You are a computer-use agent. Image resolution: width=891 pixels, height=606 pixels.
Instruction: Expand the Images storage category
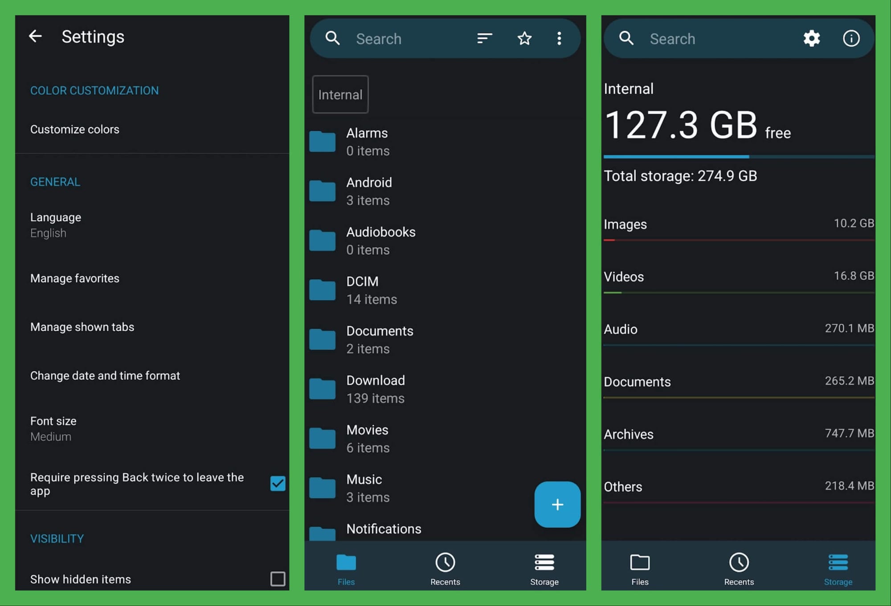[738, 225]
